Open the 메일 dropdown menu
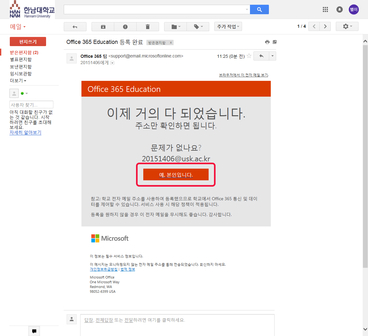This screenshot has height=336, width=368. pos(18,27)
